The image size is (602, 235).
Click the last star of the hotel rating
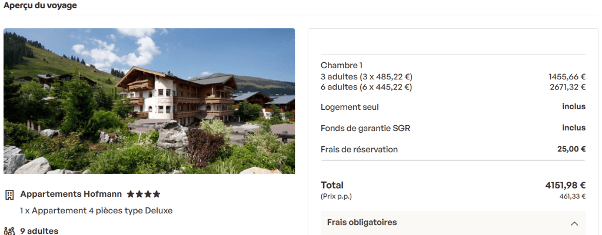click(157, 194)
